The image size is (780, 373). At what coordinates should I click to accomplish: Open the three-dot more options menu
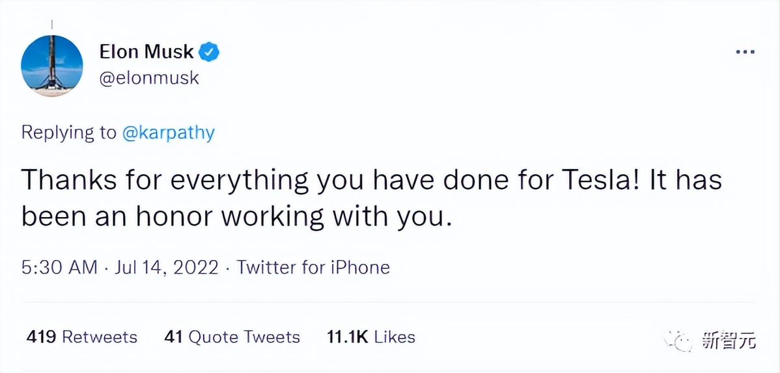click(744, 53)
